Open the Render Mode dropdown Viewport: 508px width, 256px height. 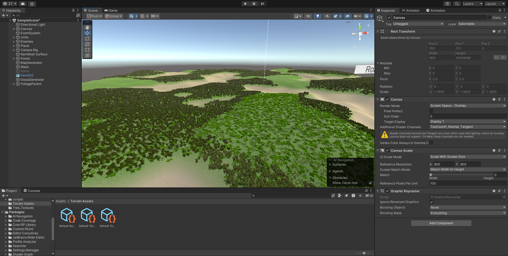468,105
